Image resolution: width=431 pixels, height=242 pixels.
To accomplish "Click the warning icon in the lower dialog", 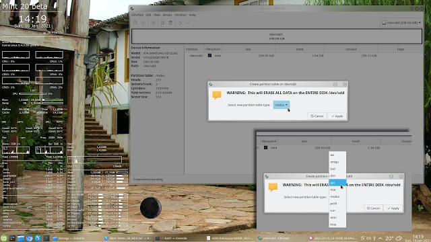I will pyautogui.click(x=273, y=187).
